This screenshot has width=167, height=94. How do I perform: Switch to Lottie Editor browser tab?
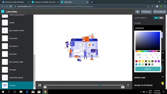coord(75,2)
